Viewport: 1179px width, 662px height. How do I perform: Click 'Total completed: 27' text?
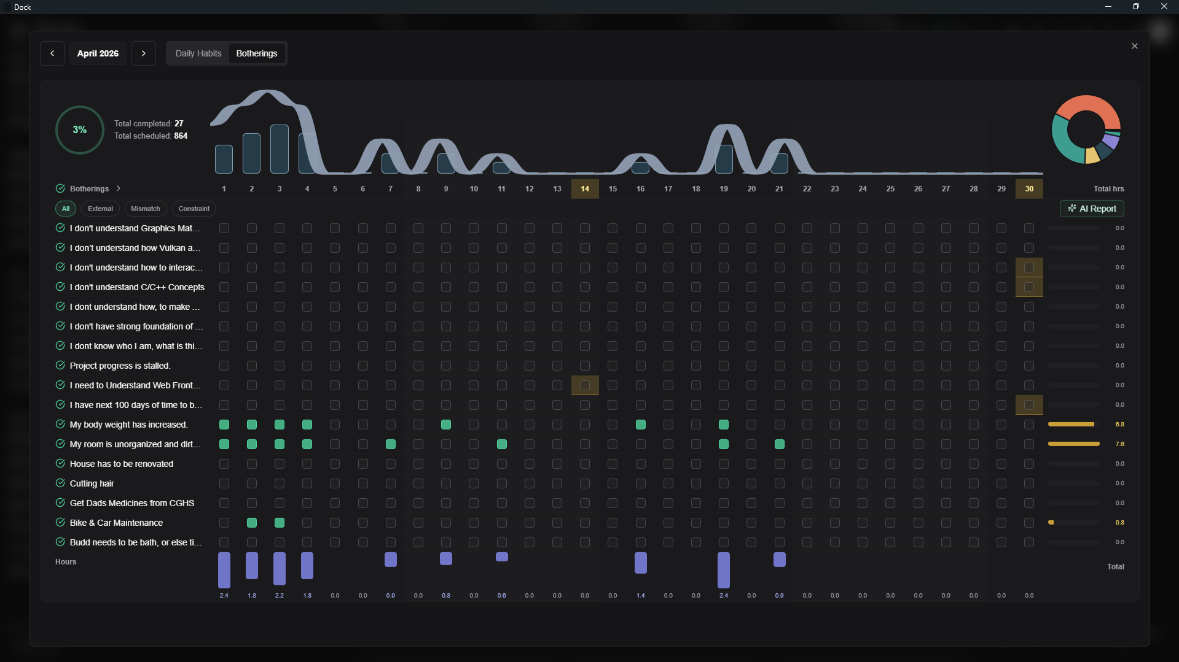149,123
